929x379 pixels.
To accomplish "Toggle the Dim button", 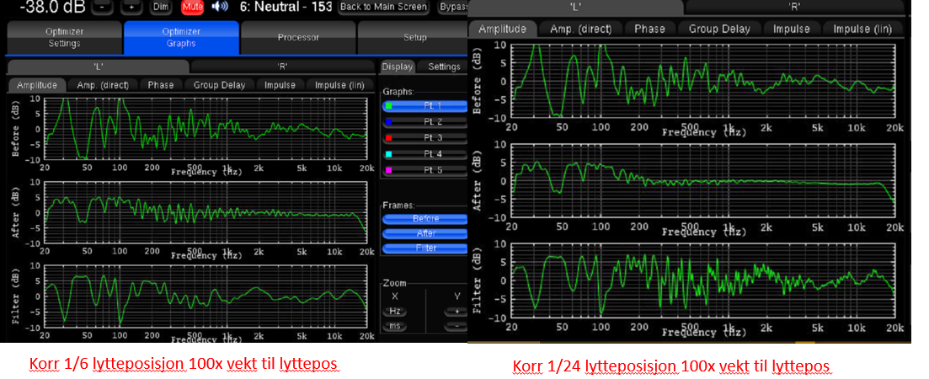I will pos(161,7).
